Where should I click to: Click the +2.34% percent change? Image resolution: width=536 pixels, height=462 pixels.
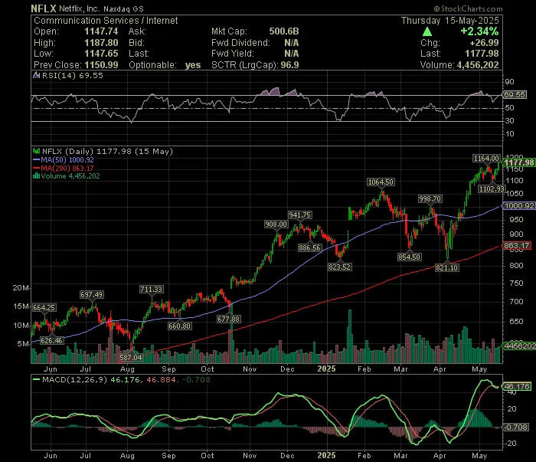pyautogui.click(x=479, y=31)
